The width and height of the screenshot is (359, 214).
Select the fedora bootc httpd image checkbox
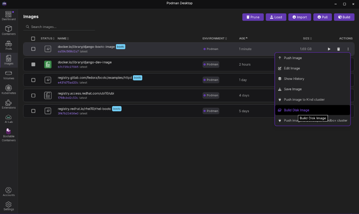coord(33,80)
